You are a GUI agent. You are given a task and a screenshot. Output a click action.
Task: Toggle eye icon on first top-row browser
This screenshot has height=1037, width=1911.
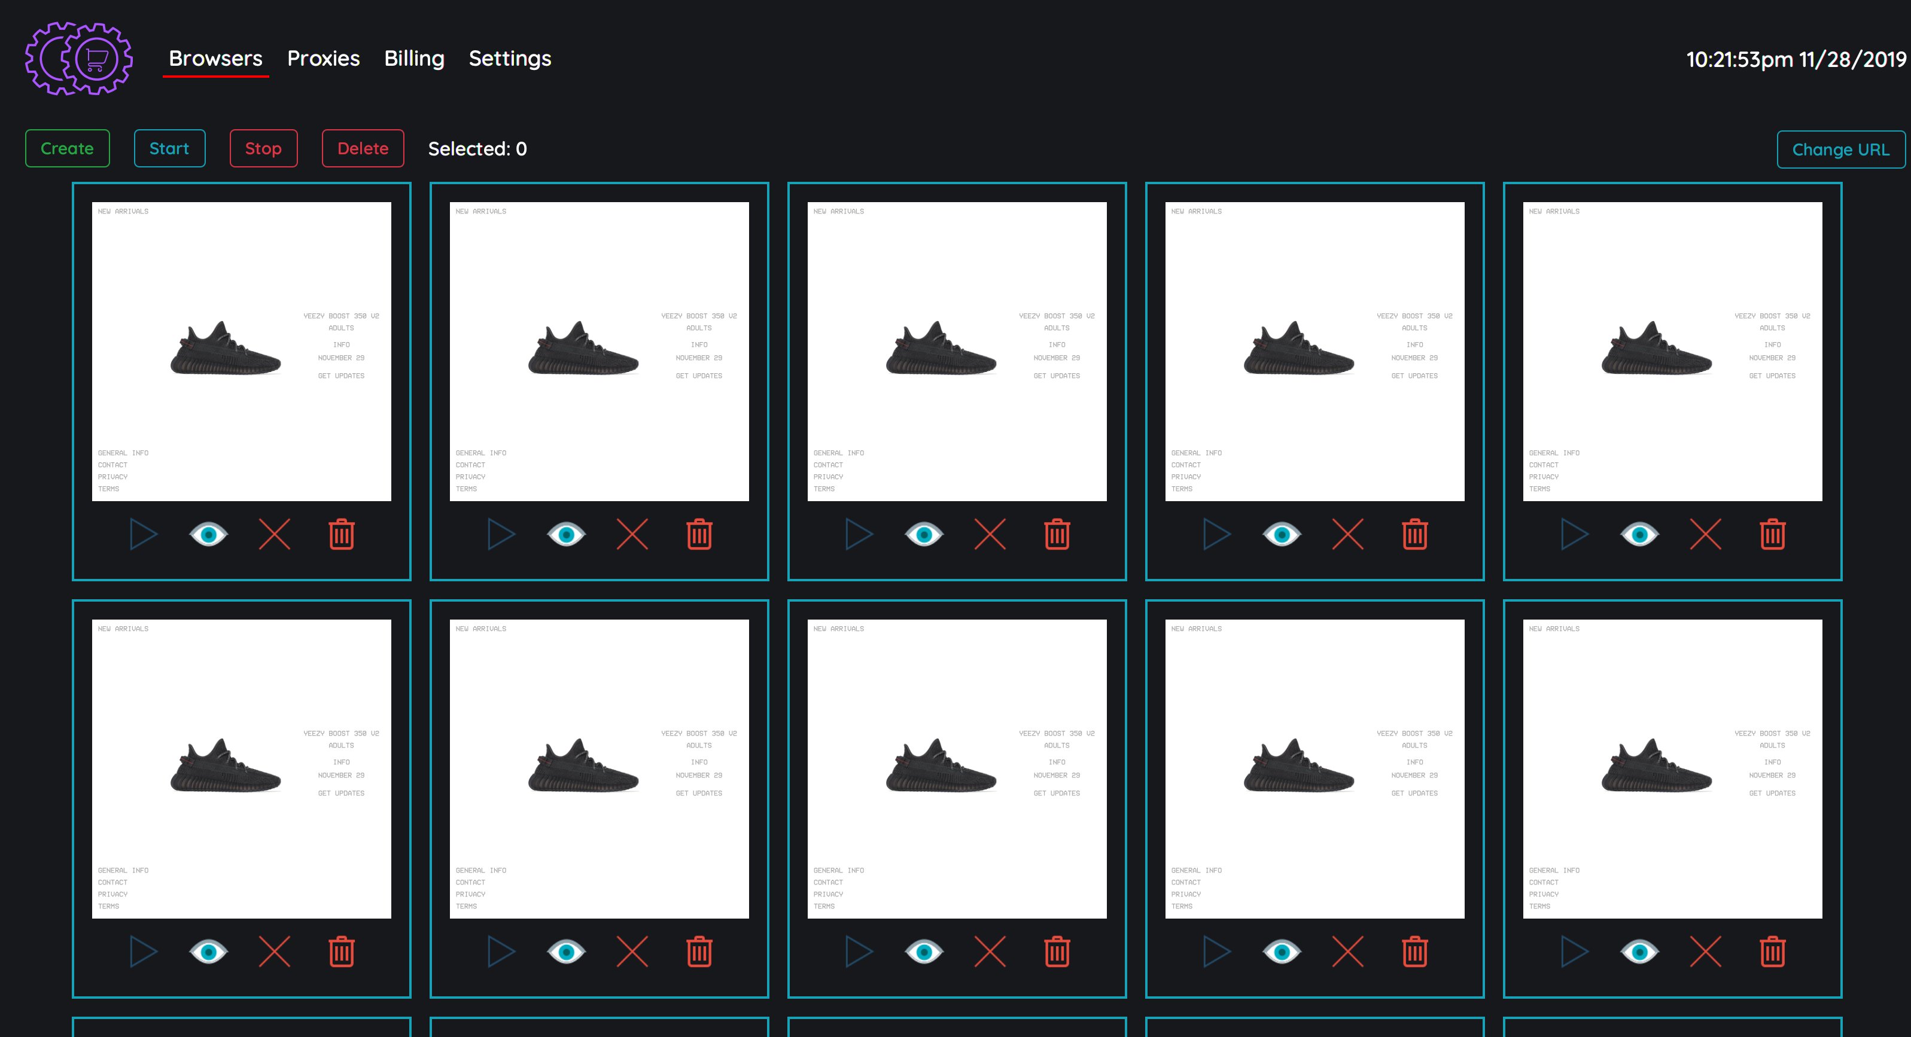[208, 534]
